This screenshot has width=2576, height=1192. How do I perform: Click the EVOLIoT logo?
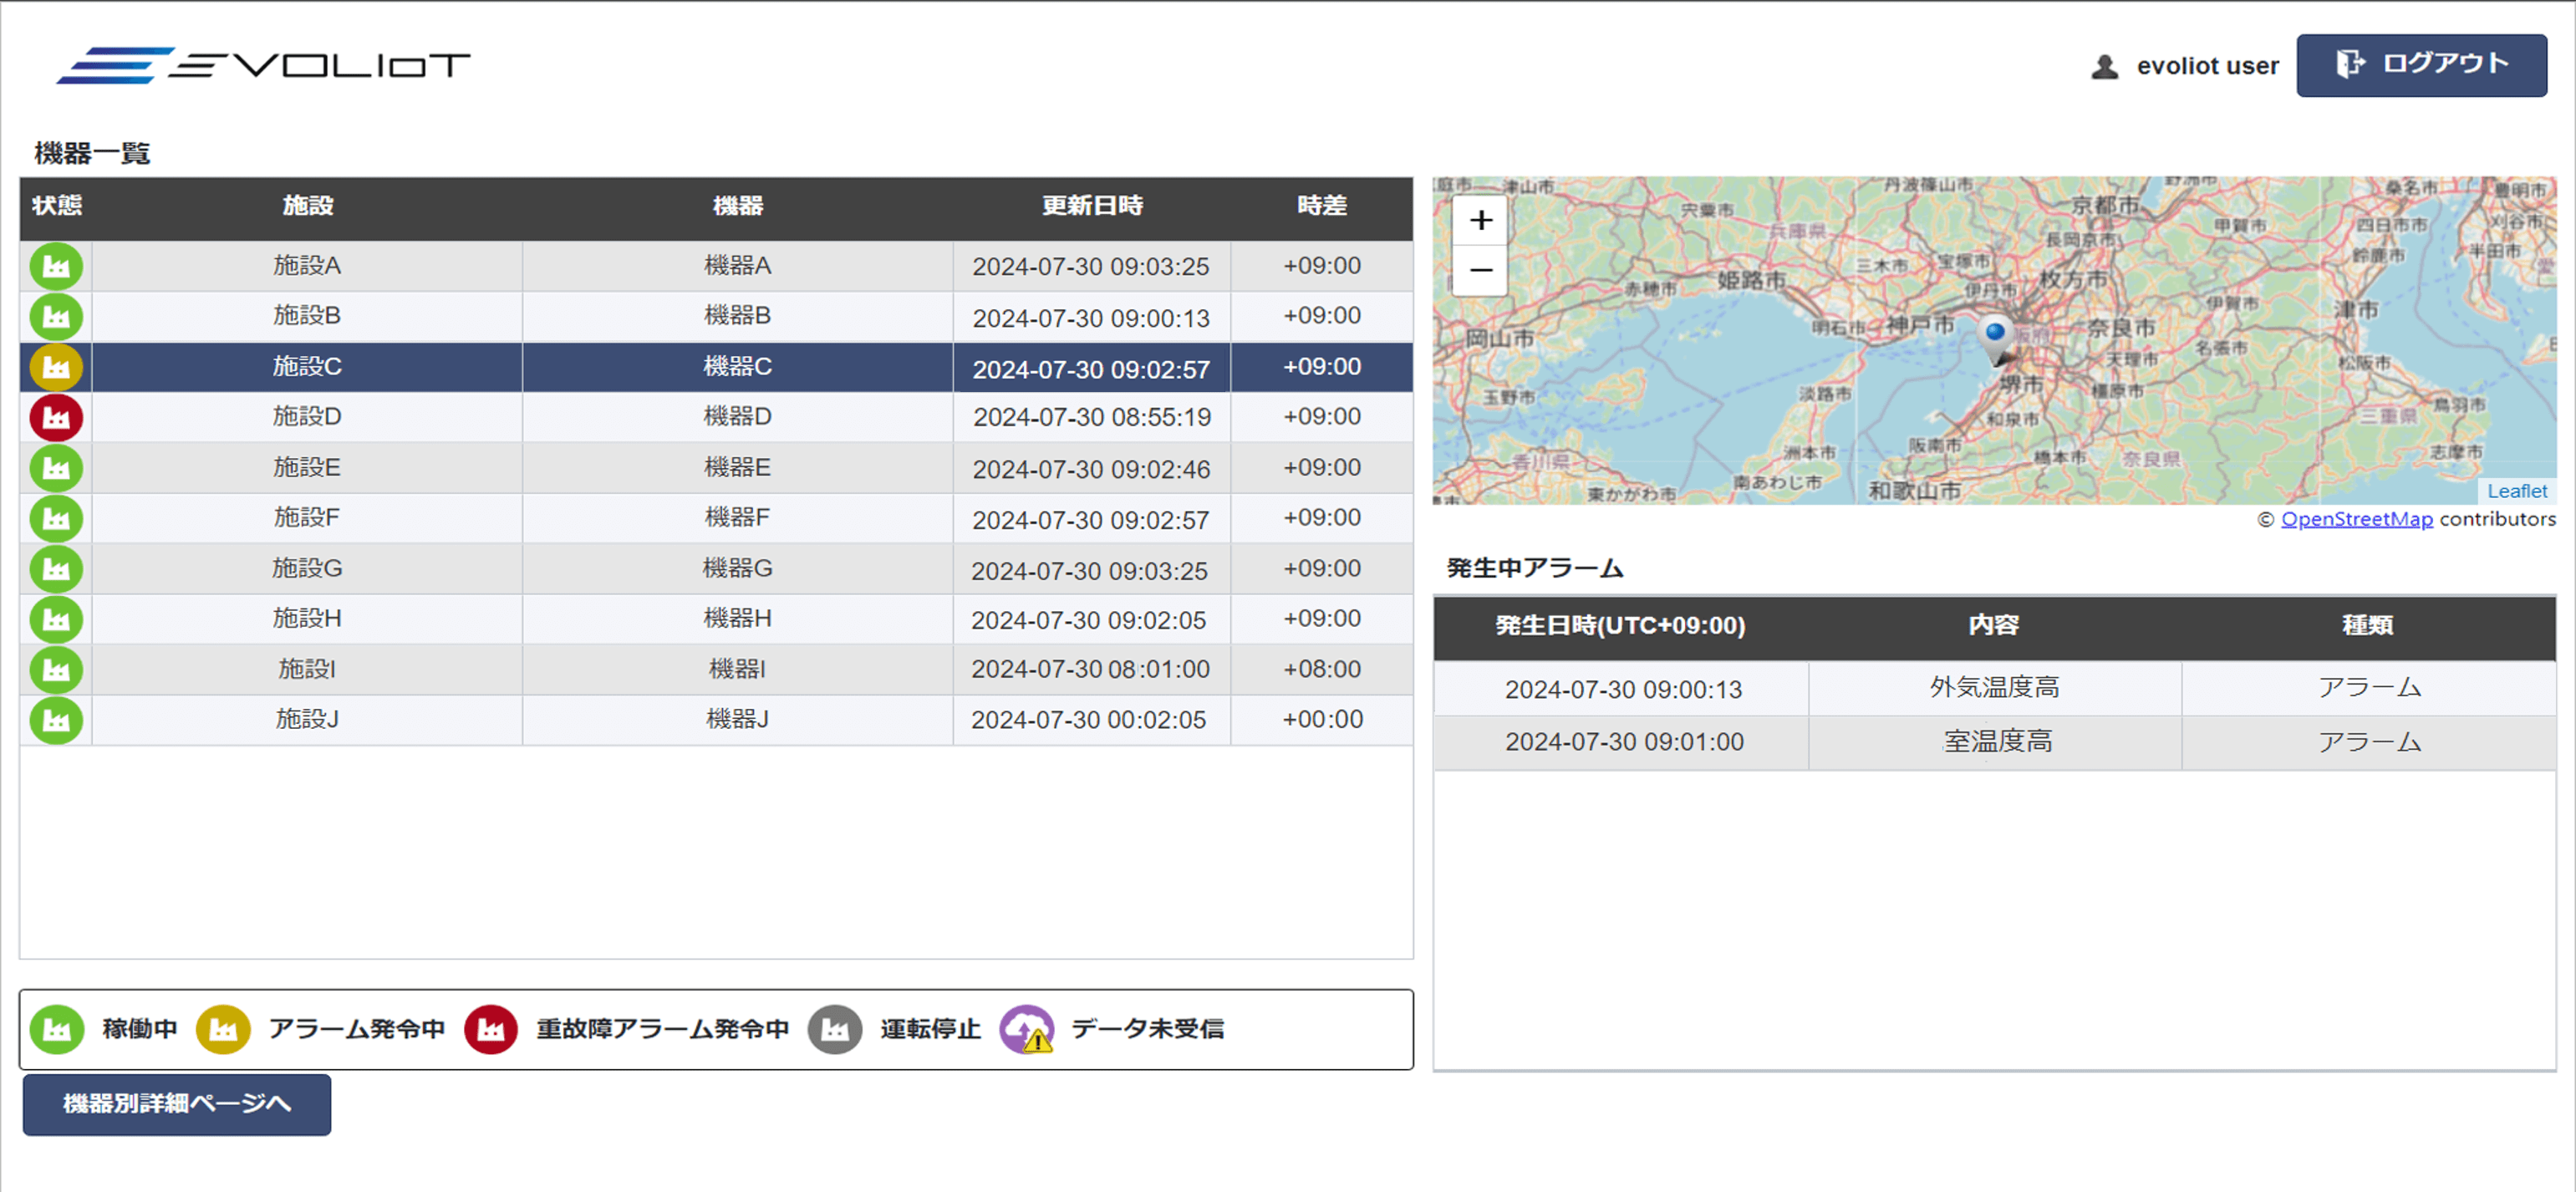(264, 66)
